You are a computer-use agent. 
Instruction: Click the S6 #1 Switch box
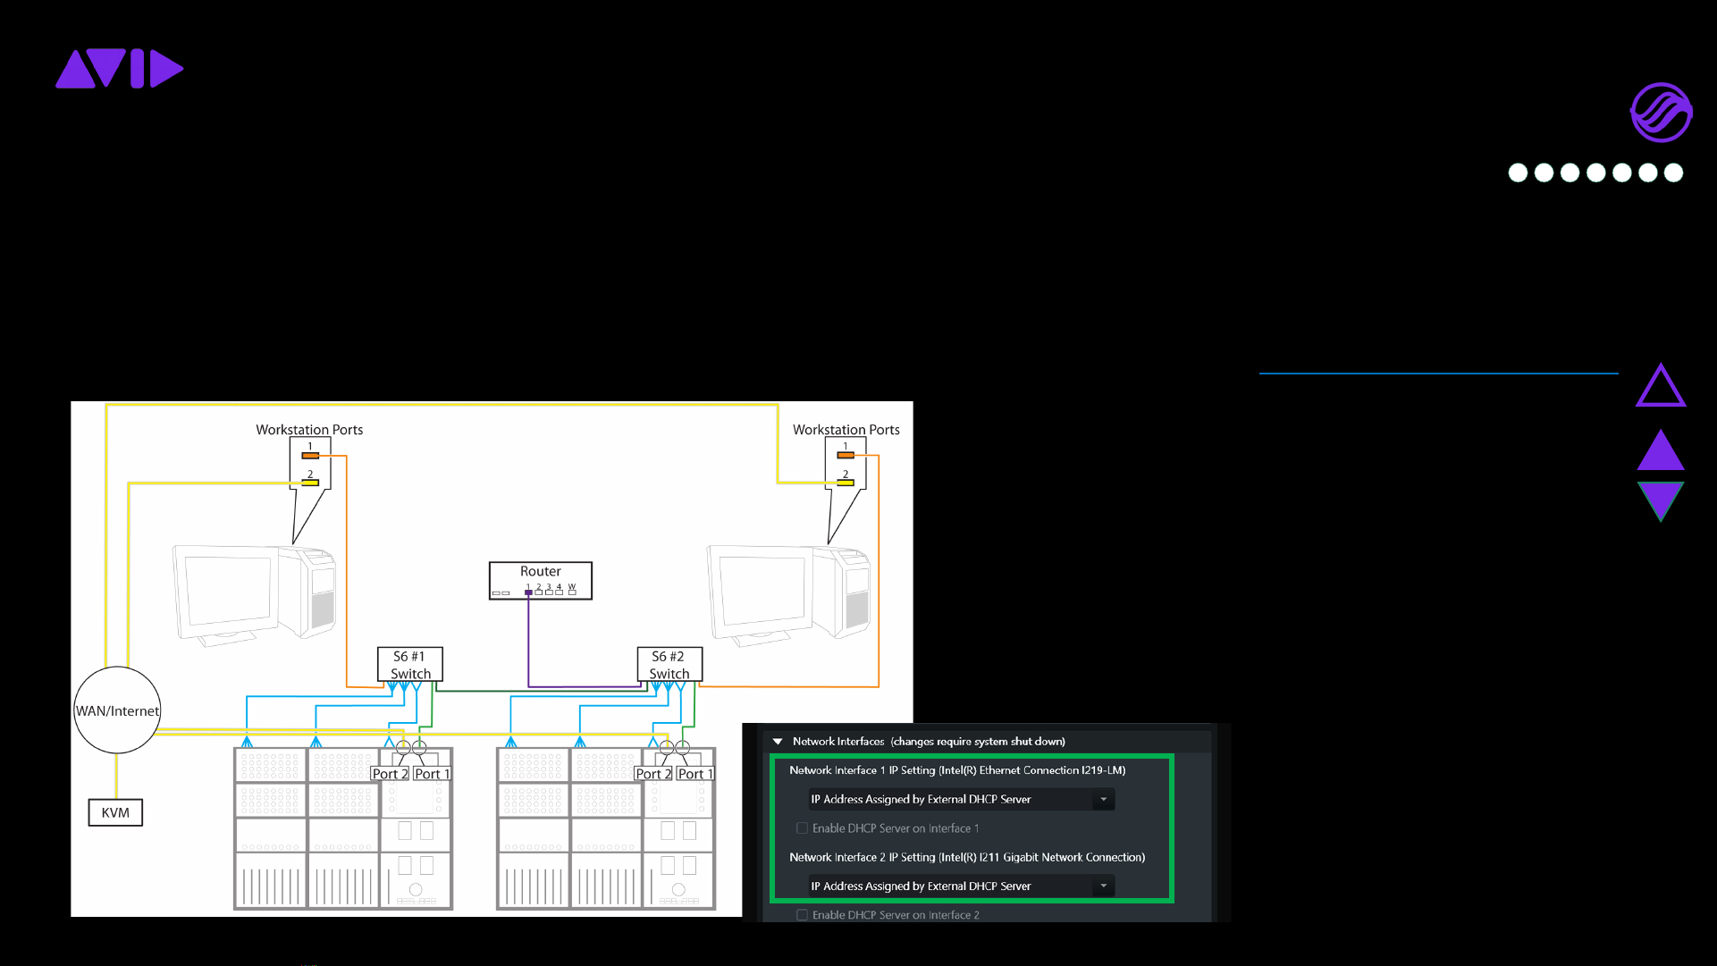point(410,665)
